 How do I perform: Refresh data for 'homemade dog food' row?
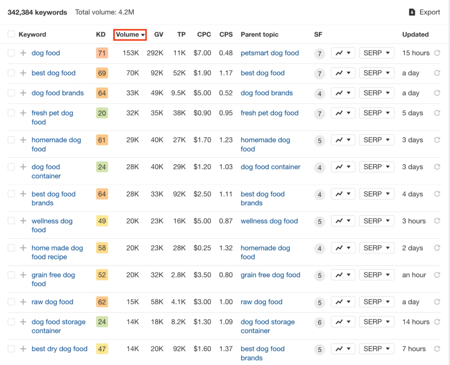[x=437, y=140]
